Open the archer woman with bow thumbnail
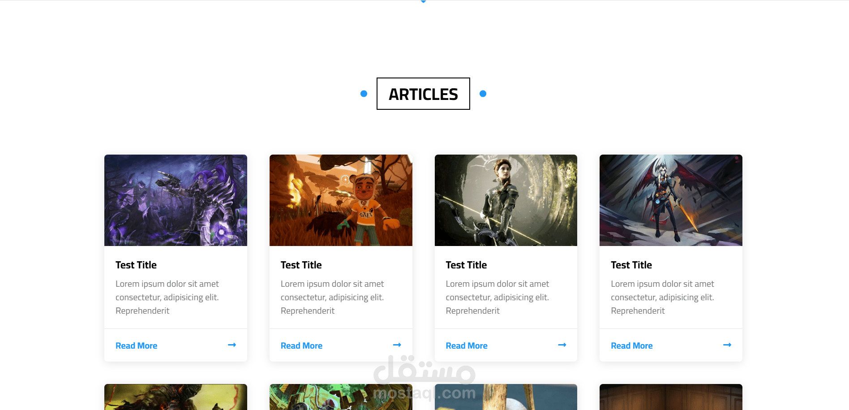 coord(506,200)
